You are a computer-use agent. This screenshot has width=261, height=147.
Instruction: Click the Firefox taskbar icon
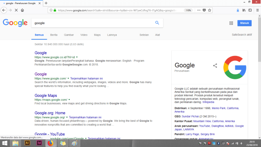tap(51, 143)
